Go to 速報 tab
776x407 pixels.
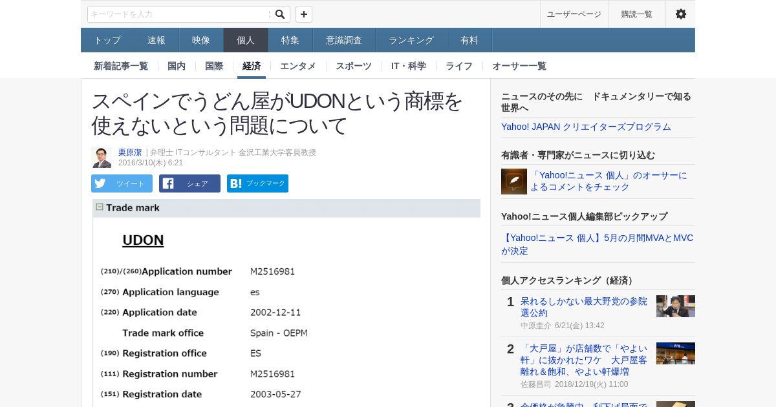[156, 40]
